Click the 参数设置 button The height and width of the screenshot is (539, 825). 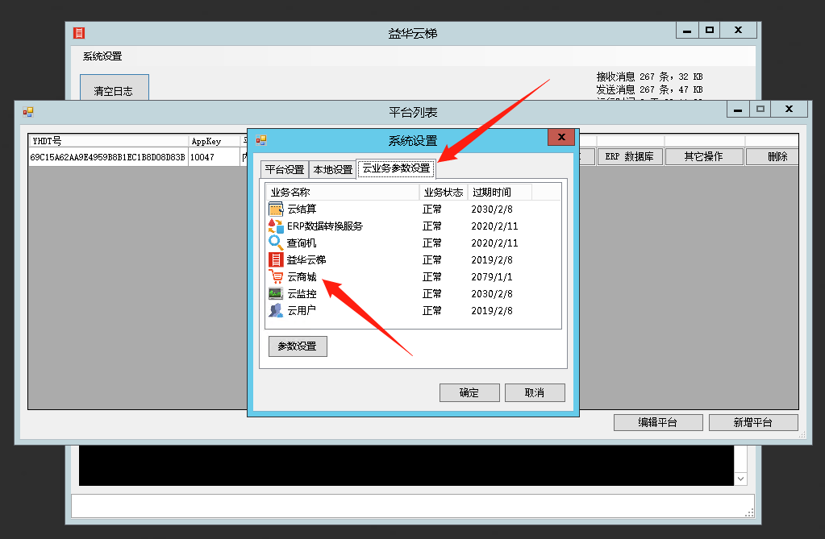point(298,346)
